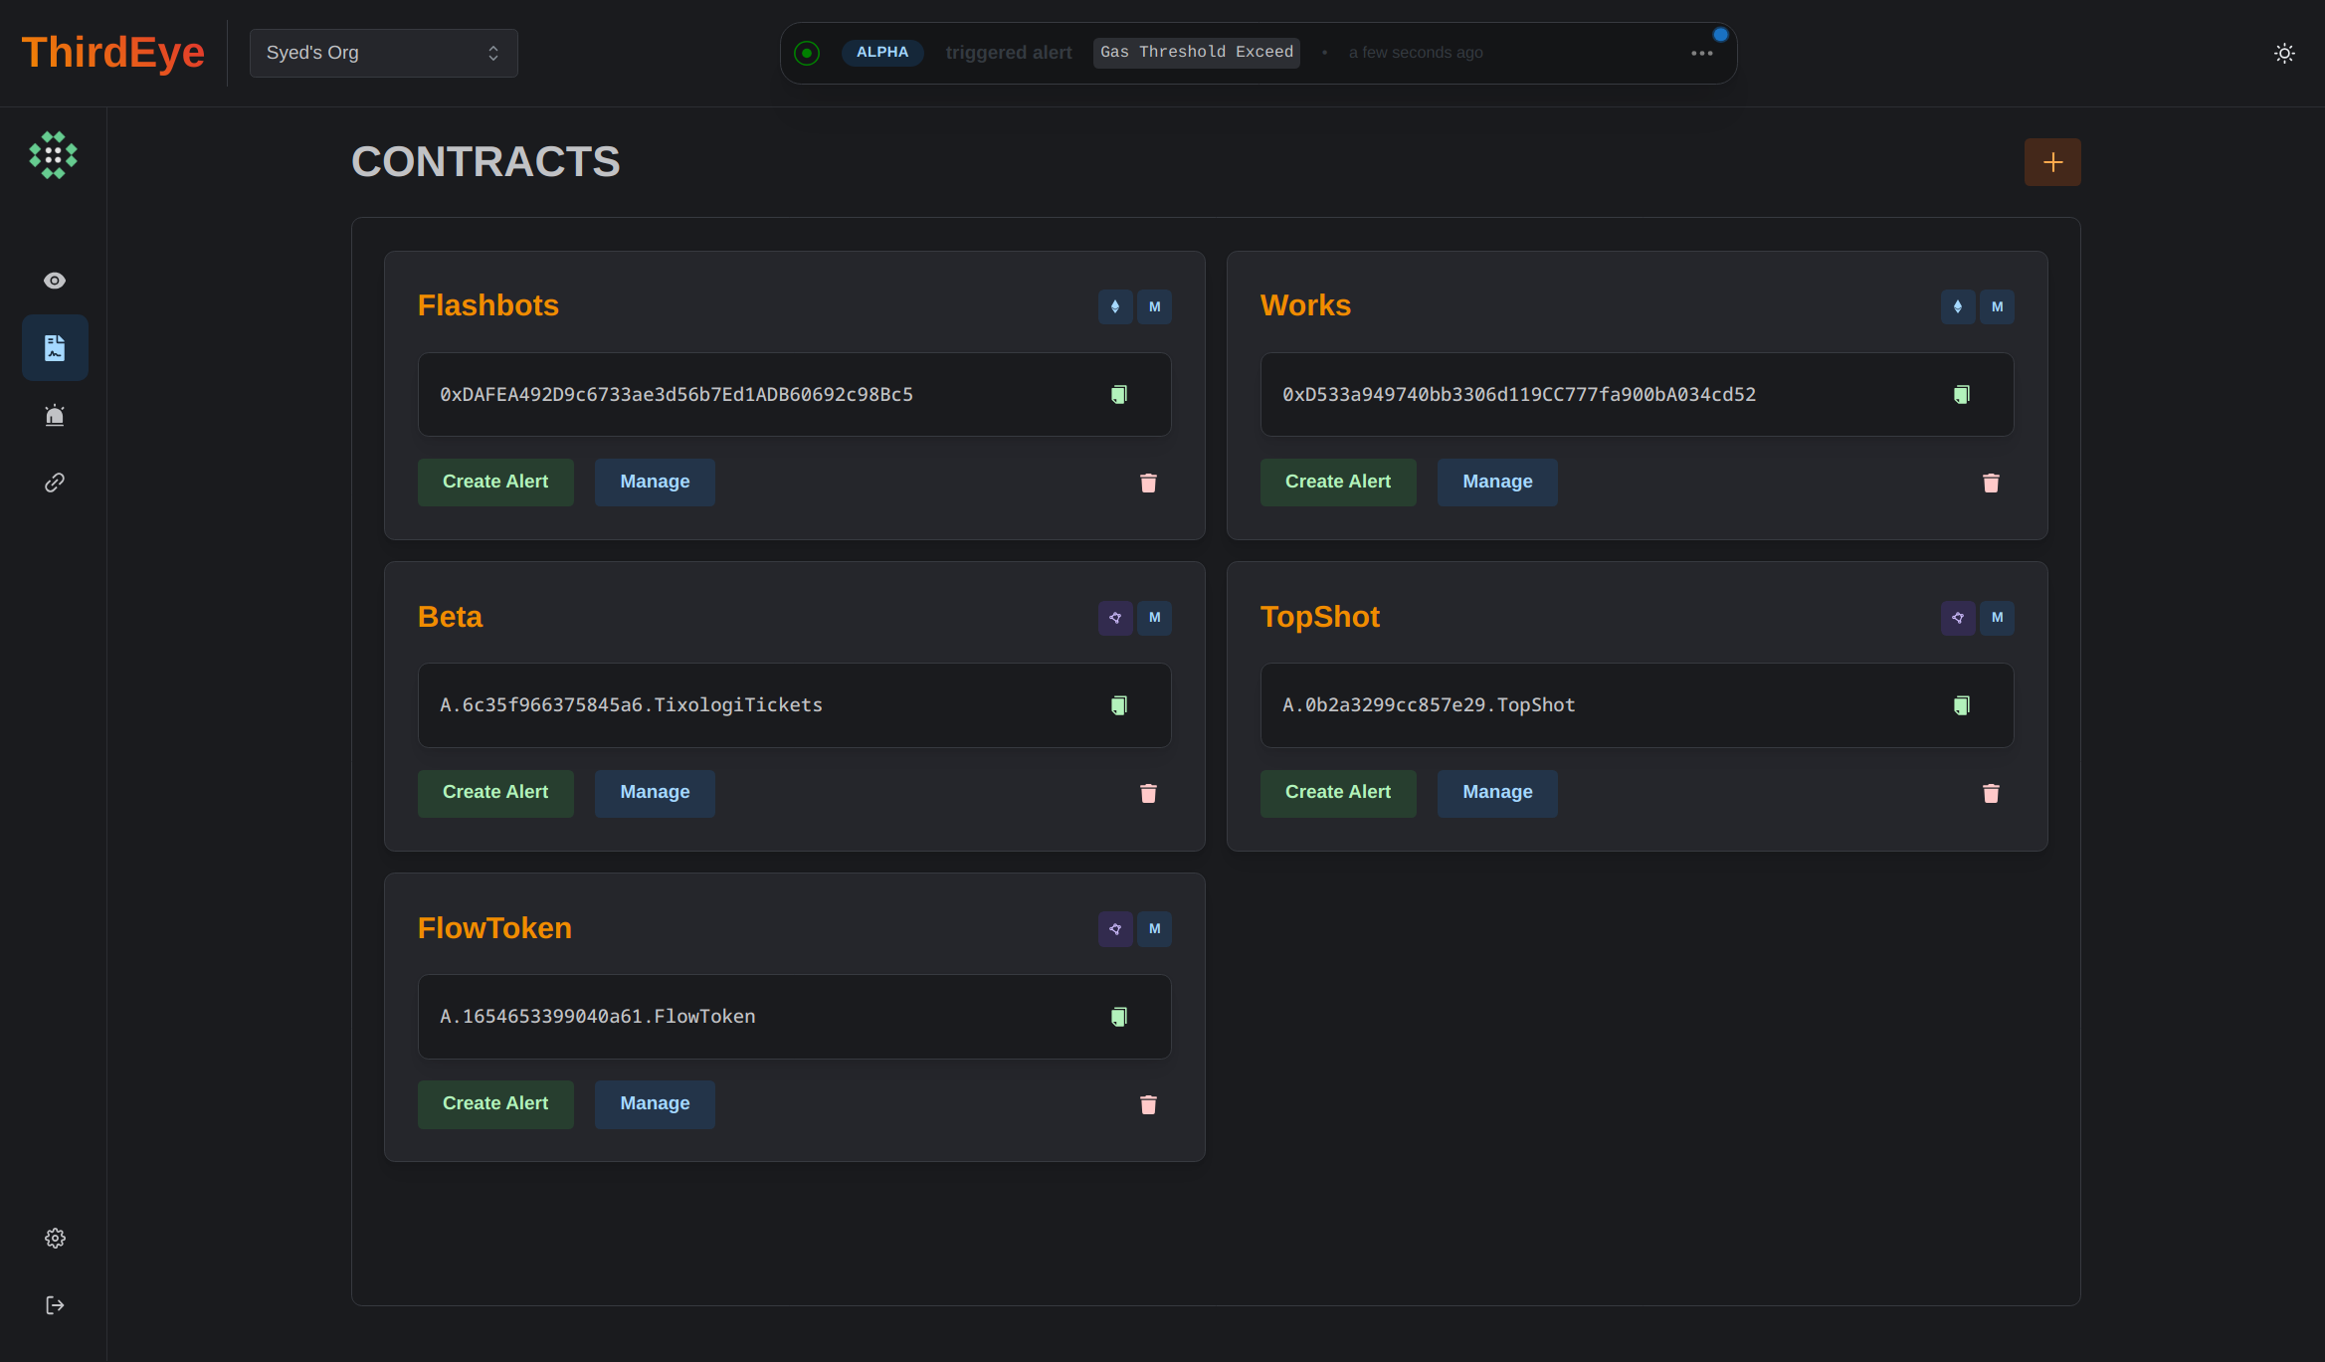This screenshot has width=2325, height=1362.
Task: Click Create Alert for Beta contract
Action: pos(494,793)
